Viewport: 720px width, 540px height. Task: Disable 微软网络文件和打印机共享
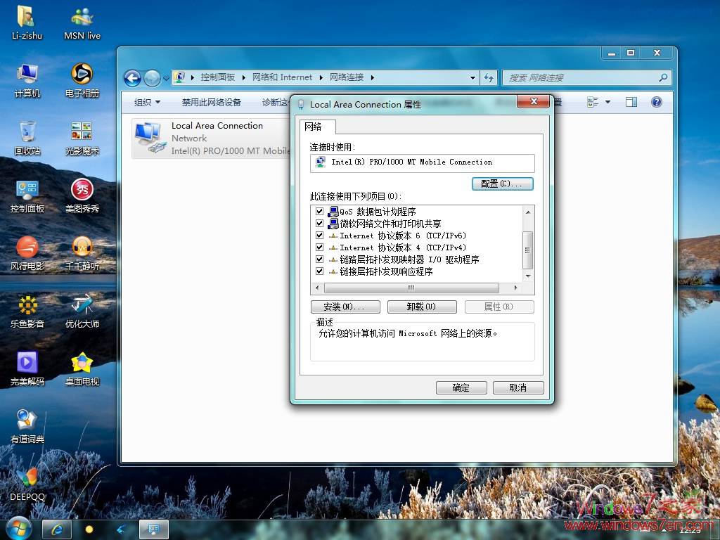pyautogui.click(x=319, y=224)
